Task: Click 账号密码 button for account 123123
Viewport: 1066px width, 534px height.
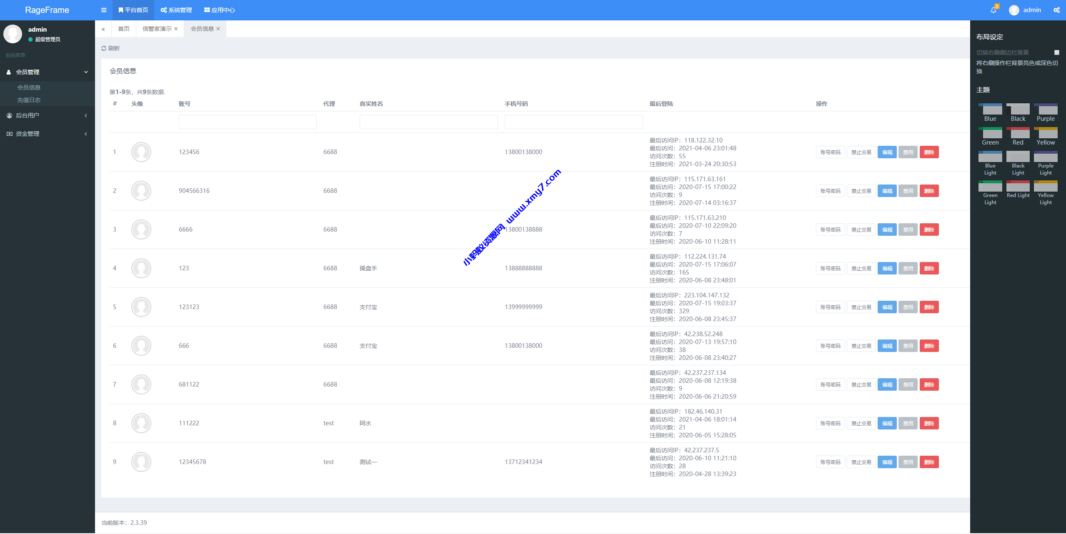Action: pyautogui.click(x=830, y=307)
